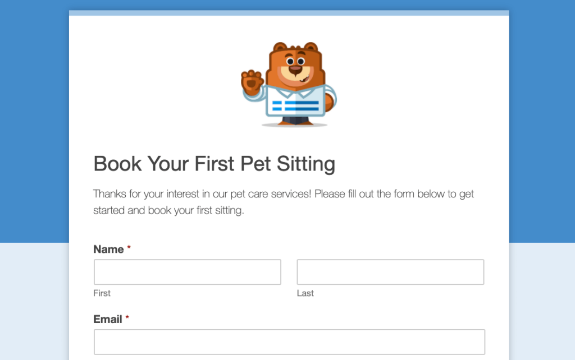
Task: Select the Last name input field
Action: 390,271
